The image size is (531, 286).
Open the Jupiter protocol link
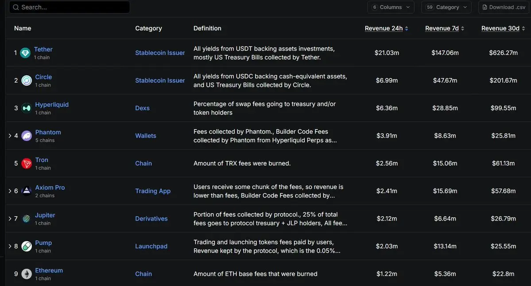[45, 215]
